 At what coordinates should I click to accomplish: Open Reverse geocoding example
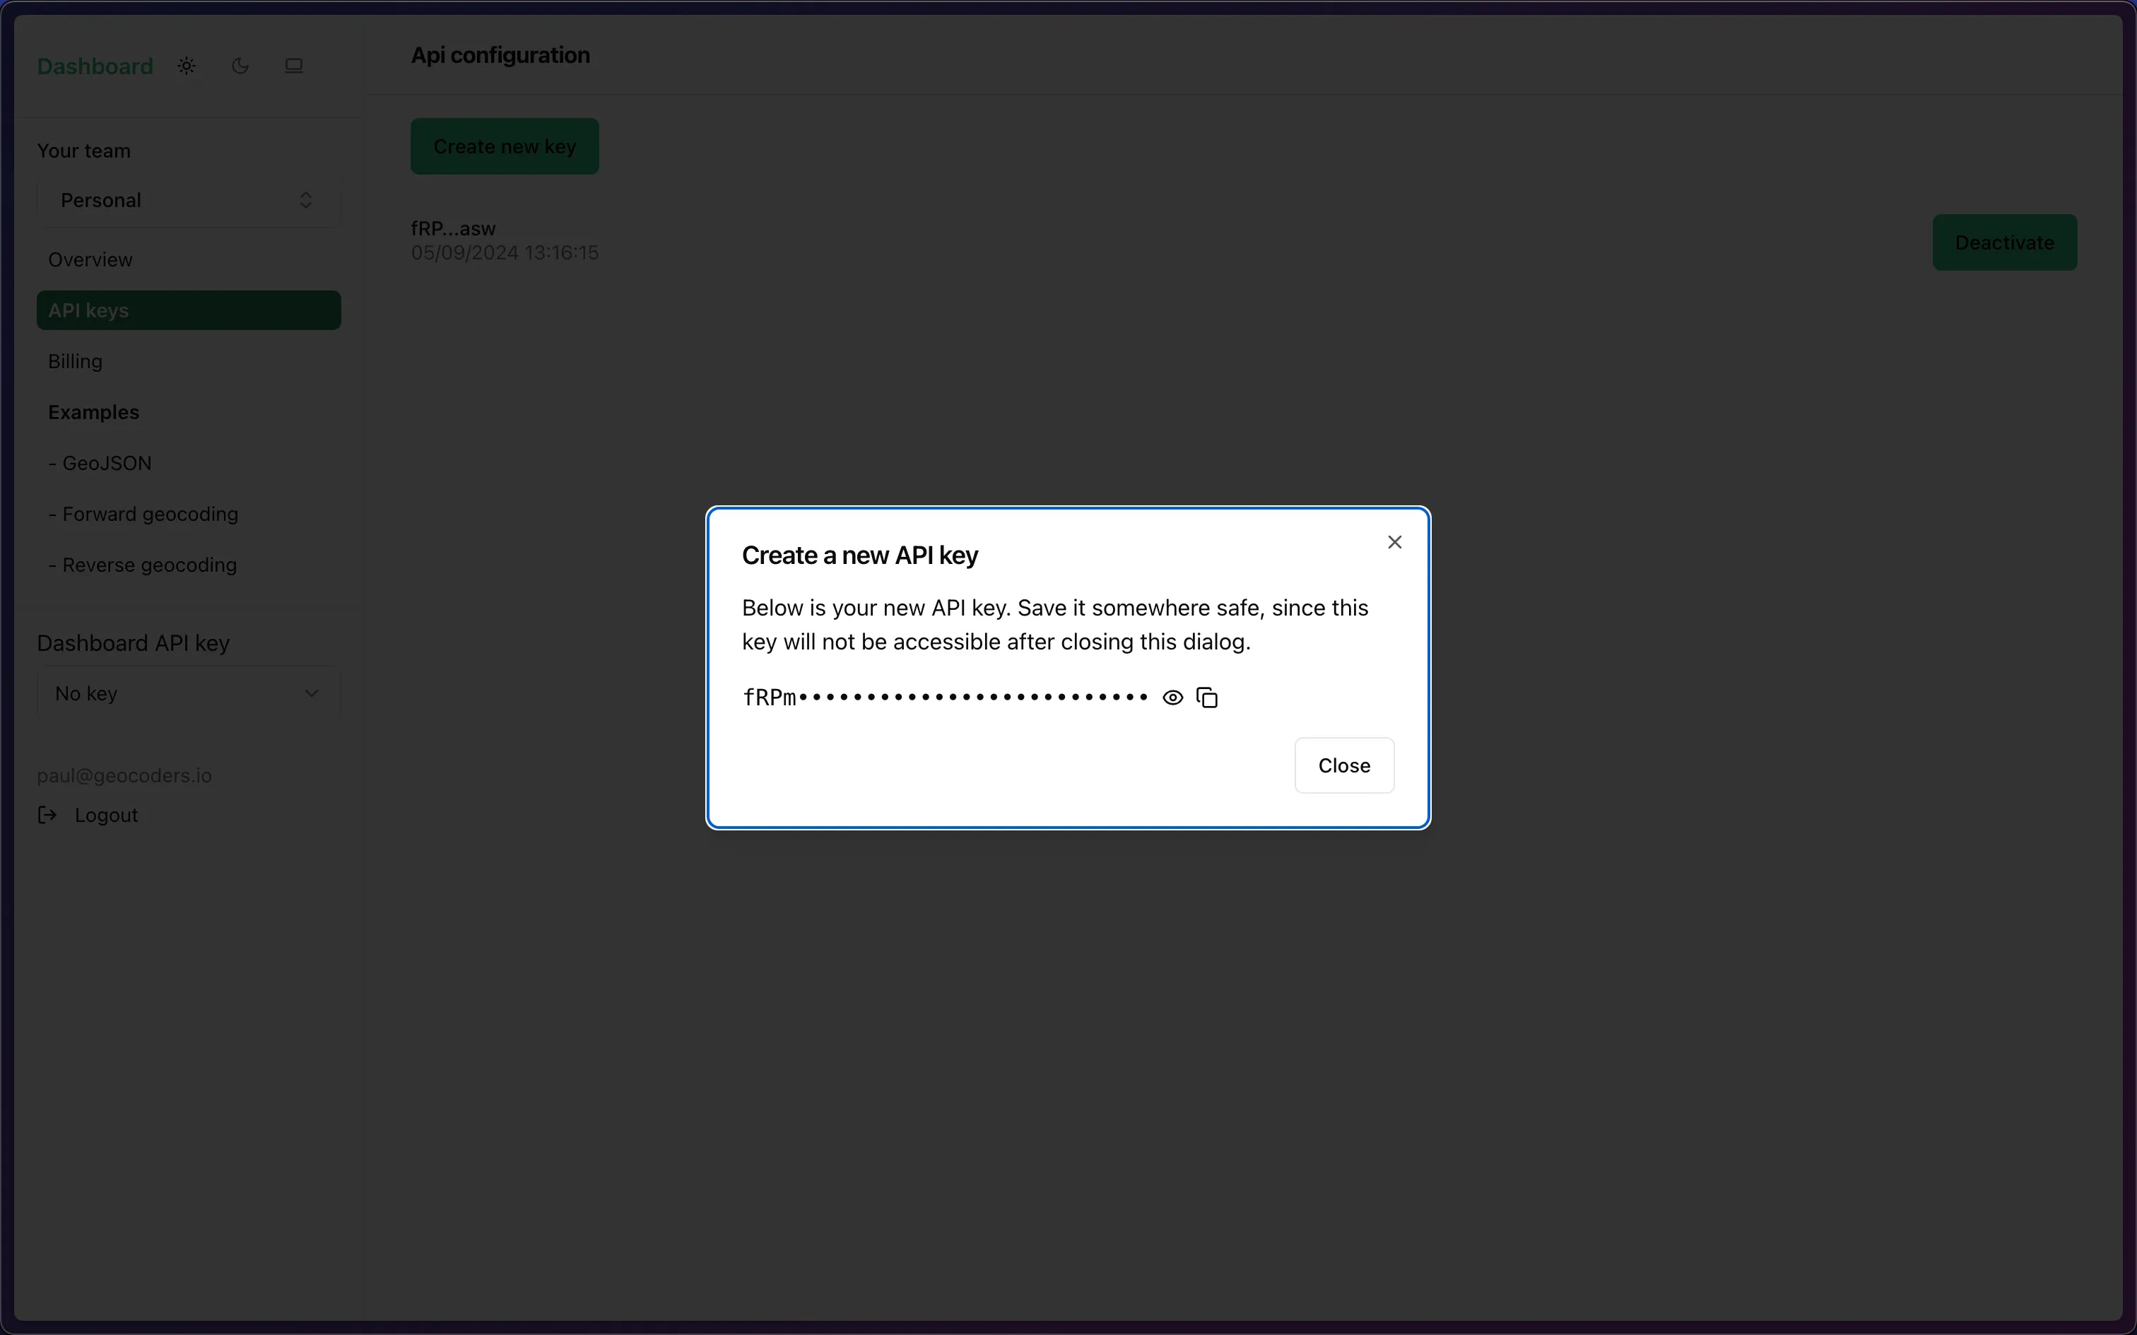tap(189, 565)
